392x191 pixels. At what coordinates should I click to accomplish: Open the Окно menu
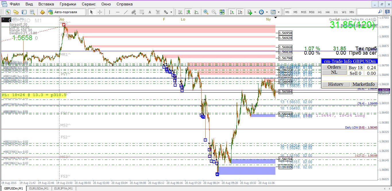(106, 4)
